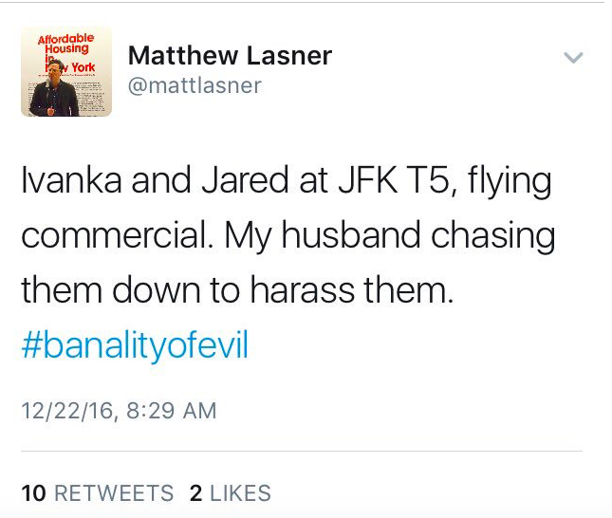Click the number 10 retweet count

[34, 492]
